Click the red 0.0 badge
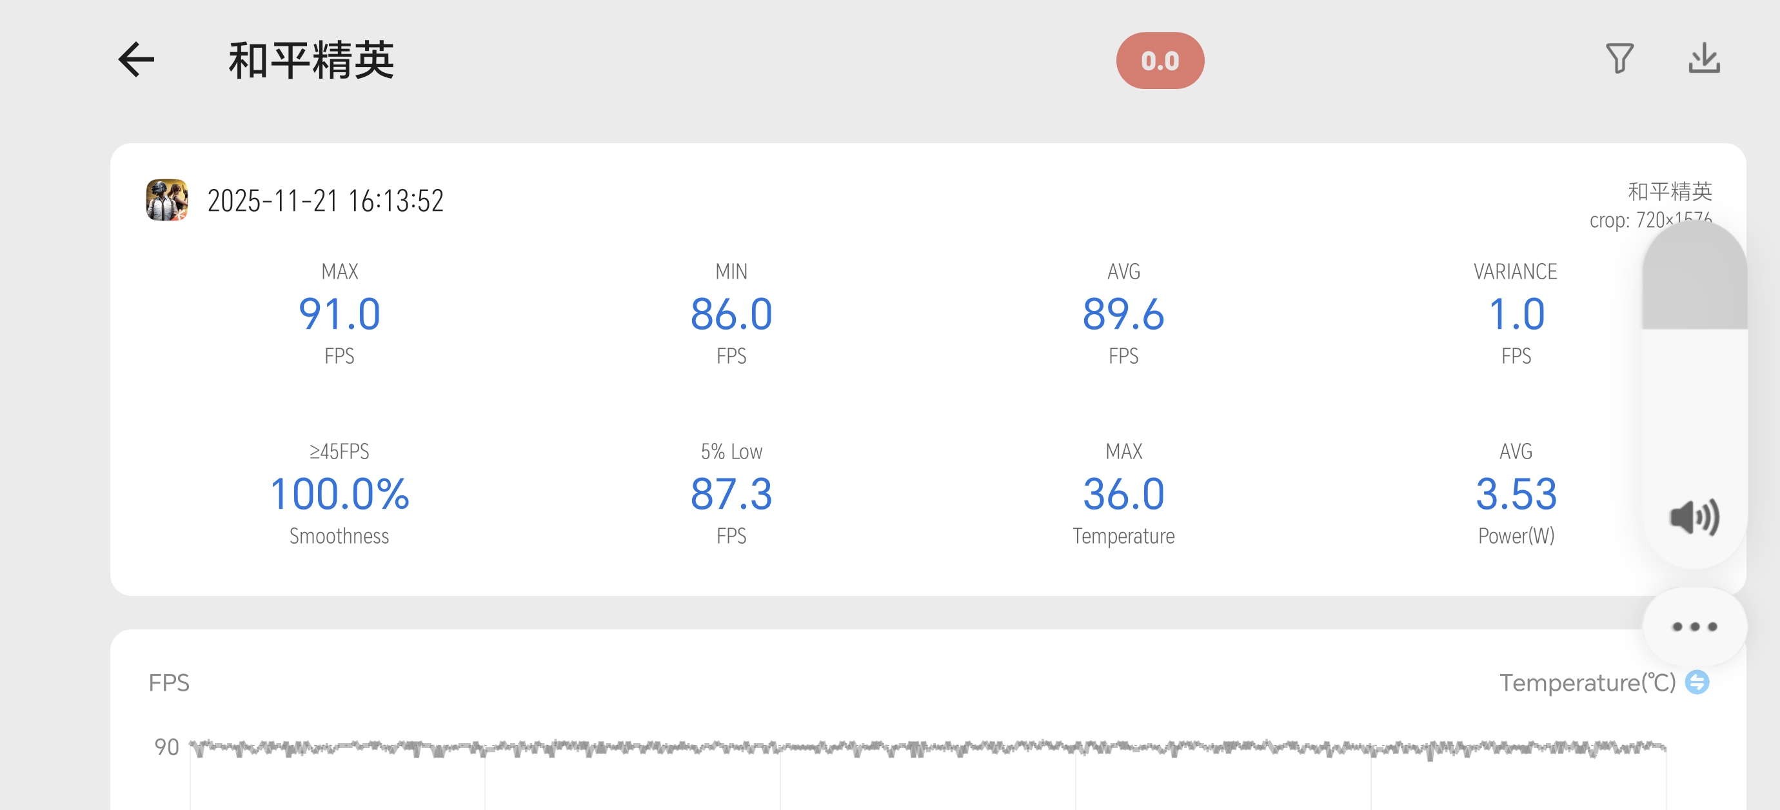The image size is (1780, 810). click(x=1160, y=61)
